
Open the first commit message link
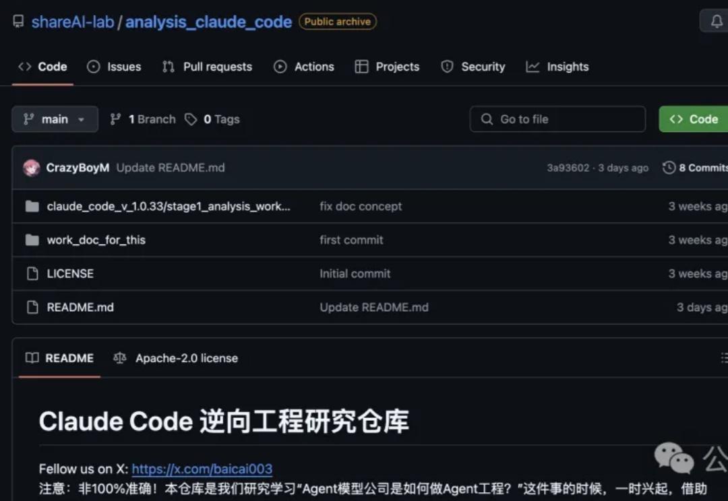click(351, 240)
